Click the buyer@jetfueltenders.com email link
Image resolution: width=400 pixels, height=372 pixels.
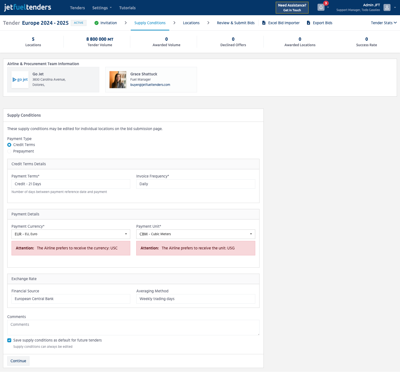coord(150,85)
